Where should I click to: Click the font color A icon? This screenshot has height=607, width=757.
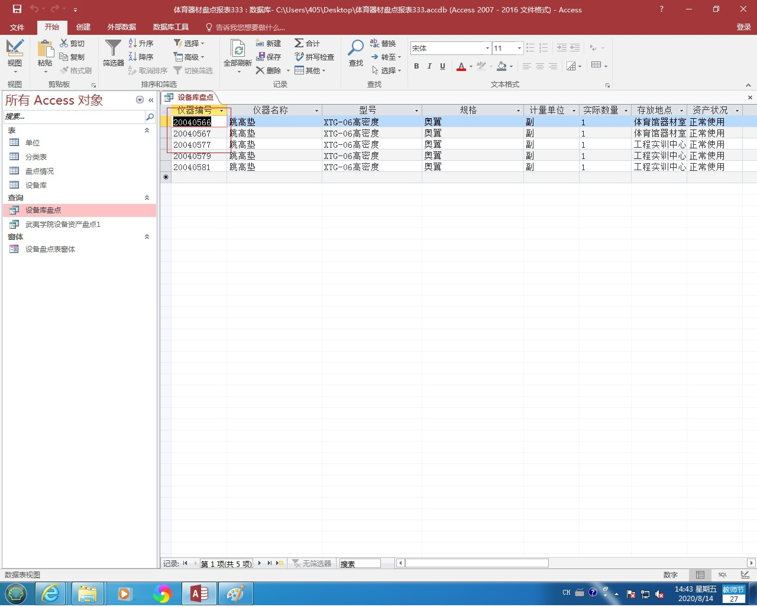click(x=461, y=66)
